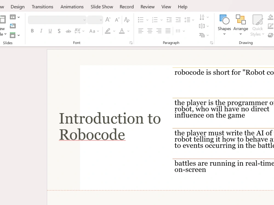Switch to the Transitions tab
The width and height of the screenshot is (274, 205).
click(x=42, y=7)
